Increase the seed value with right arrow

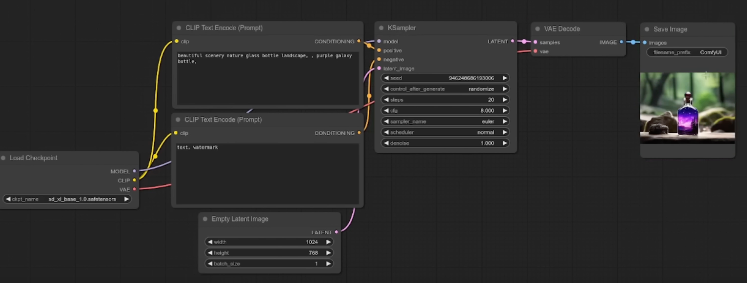pyautogui.click(x=505, y=78)
